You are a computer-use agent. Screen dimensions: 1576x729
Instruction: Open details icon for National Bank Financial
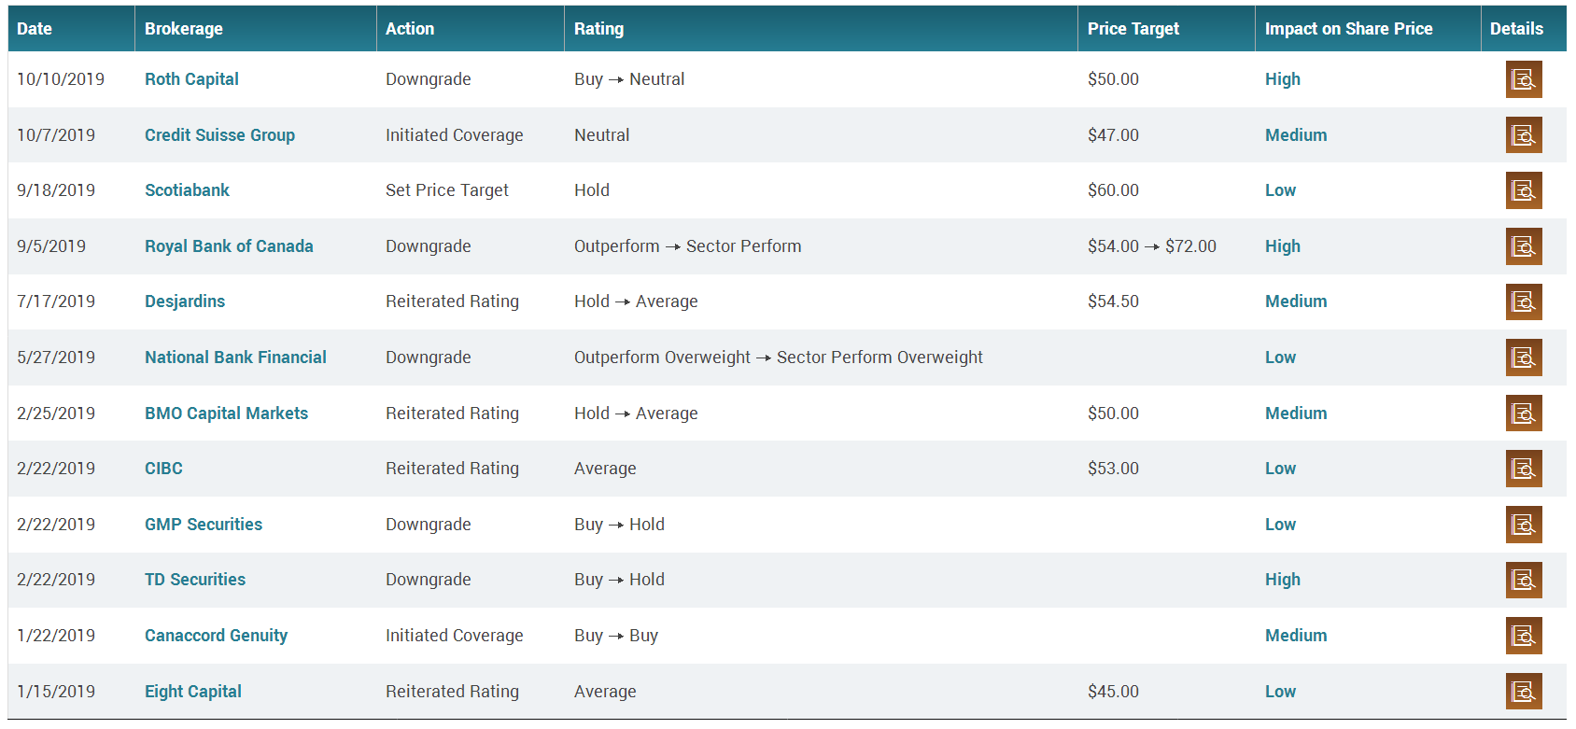click(1523, 357)
